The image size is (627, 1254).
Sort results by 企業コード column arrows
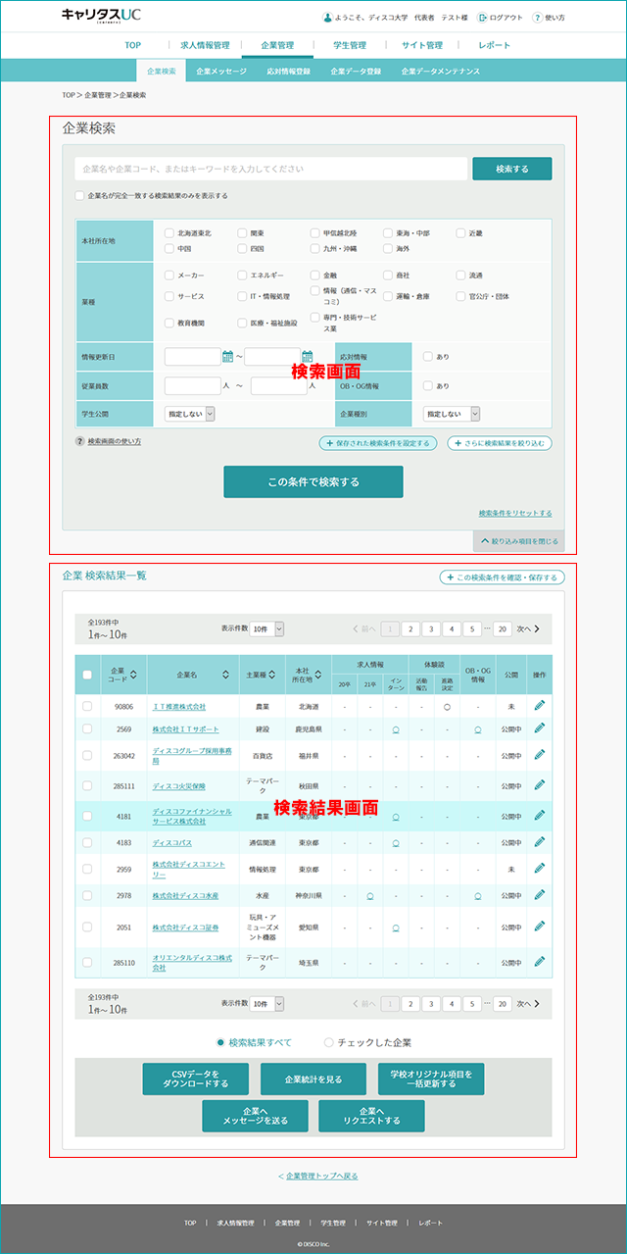[133, 675]
